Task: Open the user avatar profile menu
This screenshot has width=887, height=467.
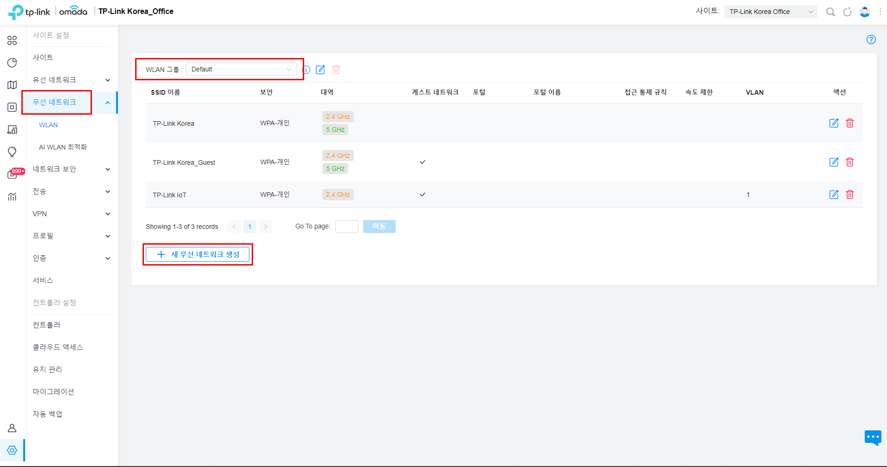Action: coord(865,12)
